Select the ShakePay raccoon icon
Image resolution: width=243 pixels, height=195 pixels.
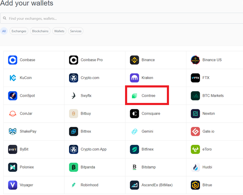point(13,131)
